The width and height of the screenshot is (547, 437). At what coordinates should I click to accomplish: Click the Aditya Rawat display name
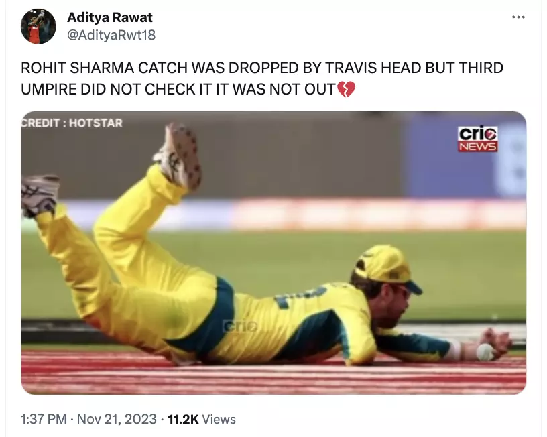pyautogui.click(x=109, y=17)
